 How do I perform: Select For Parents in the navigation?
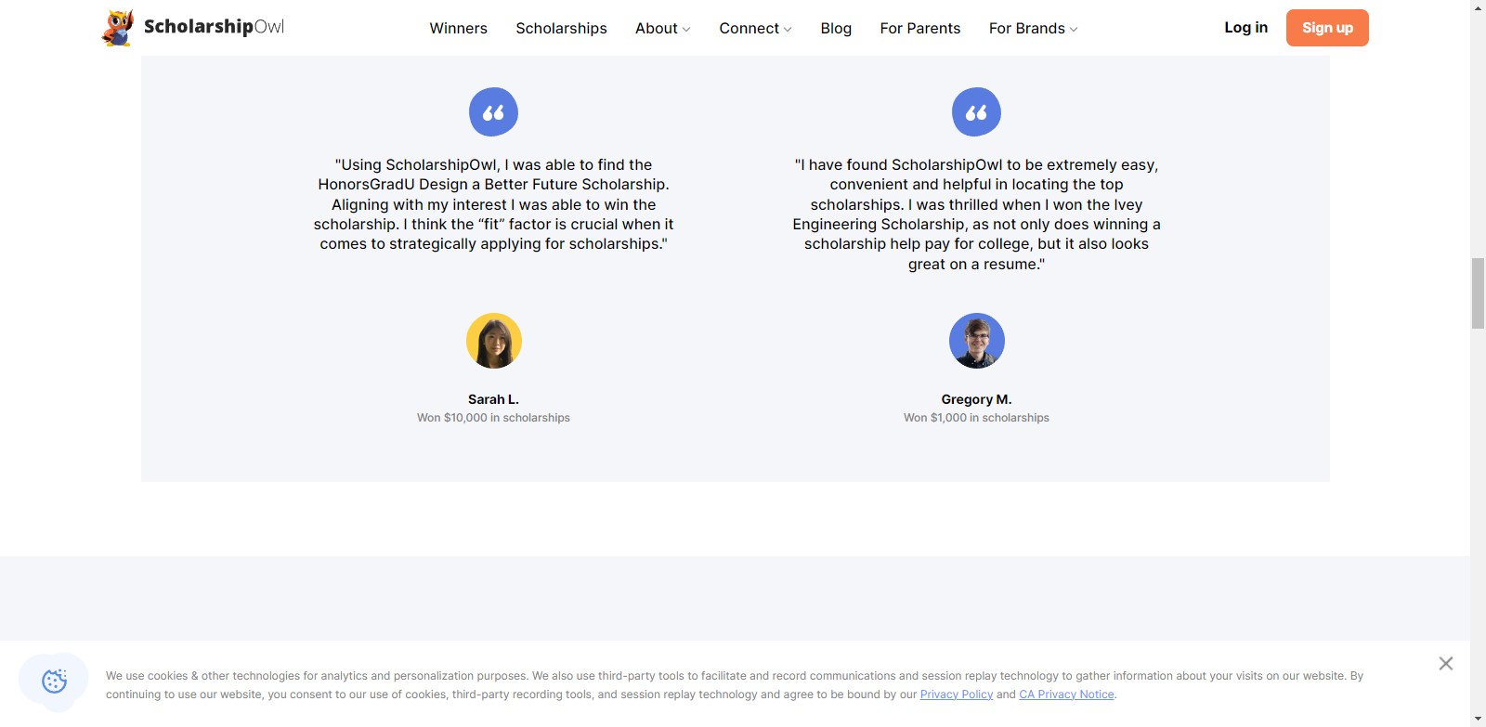(919, 29)
